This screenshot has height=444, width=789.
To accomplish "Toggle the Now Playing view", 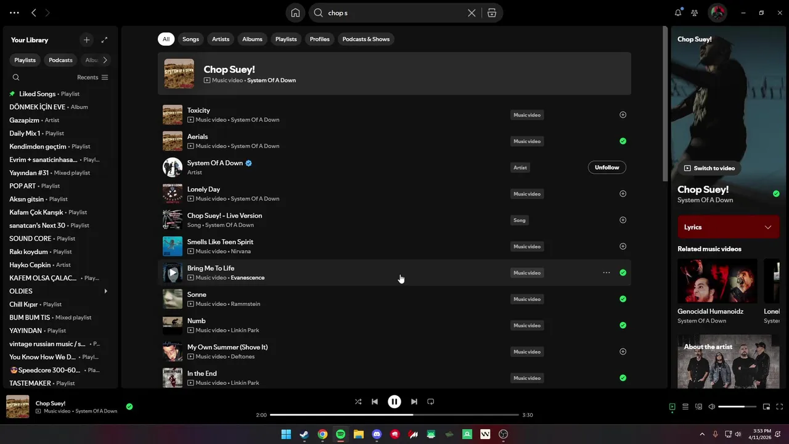I will (672, 407).
